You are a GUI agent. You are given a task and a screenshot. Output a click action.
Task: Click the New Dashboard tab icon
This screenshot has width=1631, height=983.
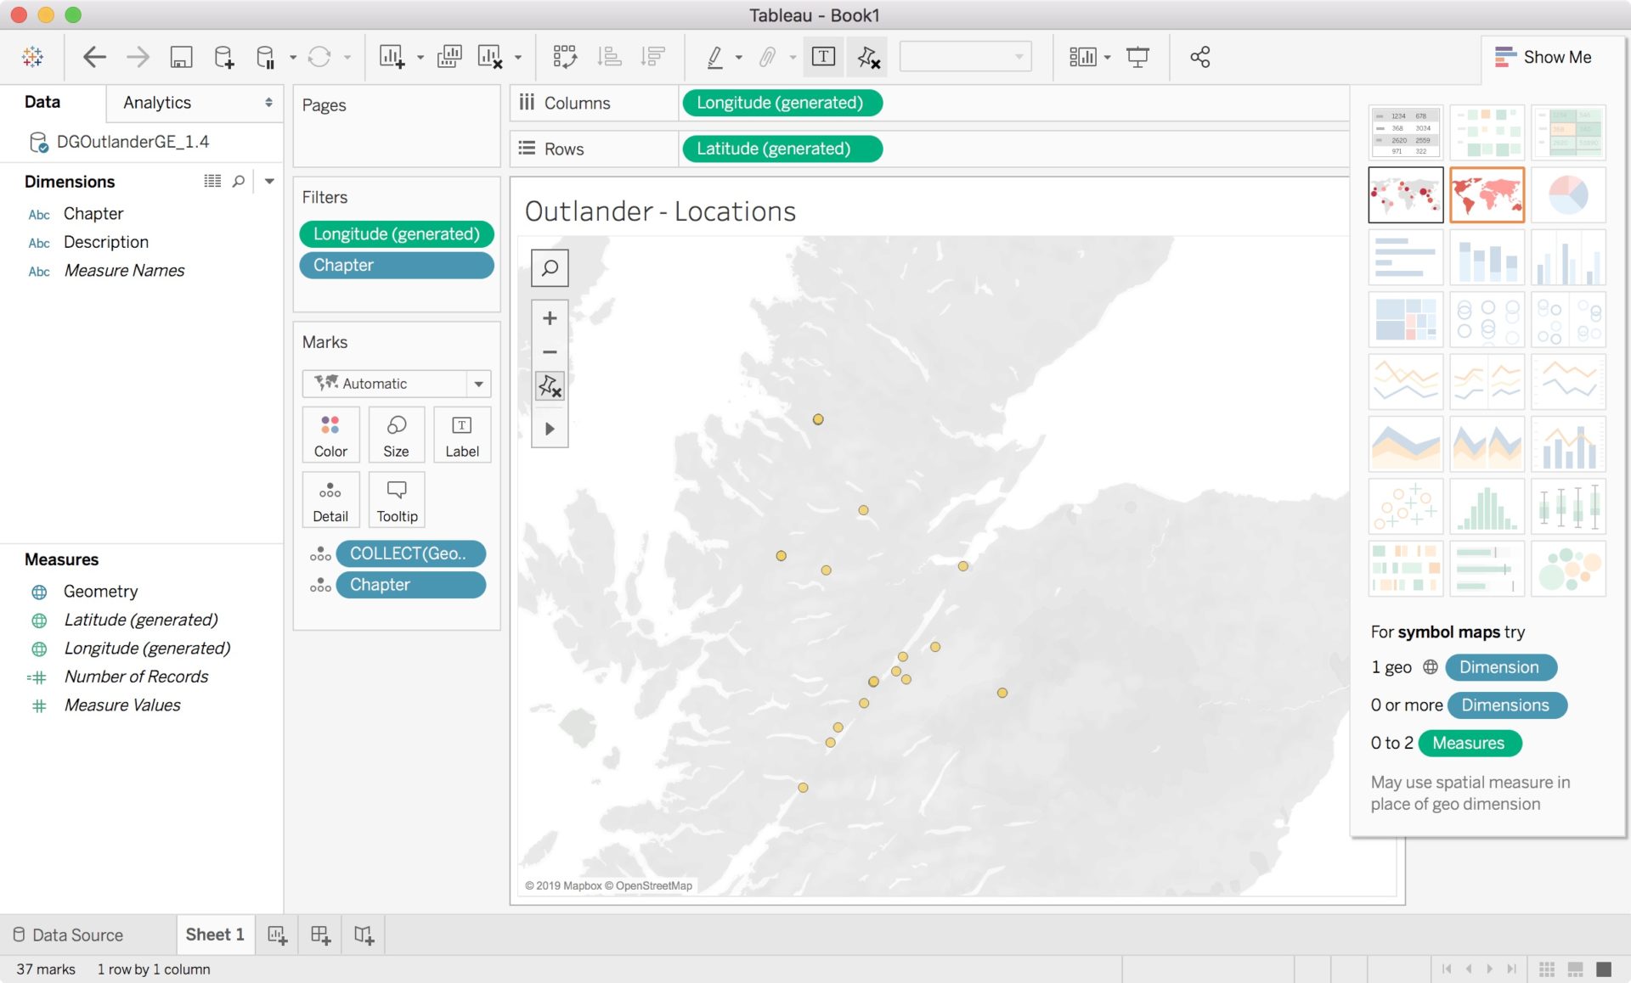pos(320,935)
